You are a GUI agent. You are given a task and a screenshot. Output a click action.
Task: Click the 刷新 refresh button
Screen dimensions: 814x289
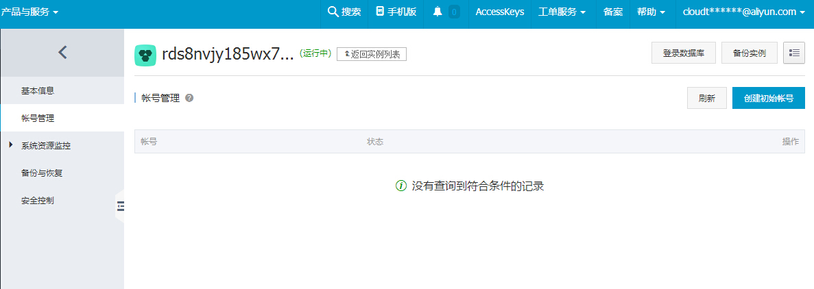pos(706,98)
